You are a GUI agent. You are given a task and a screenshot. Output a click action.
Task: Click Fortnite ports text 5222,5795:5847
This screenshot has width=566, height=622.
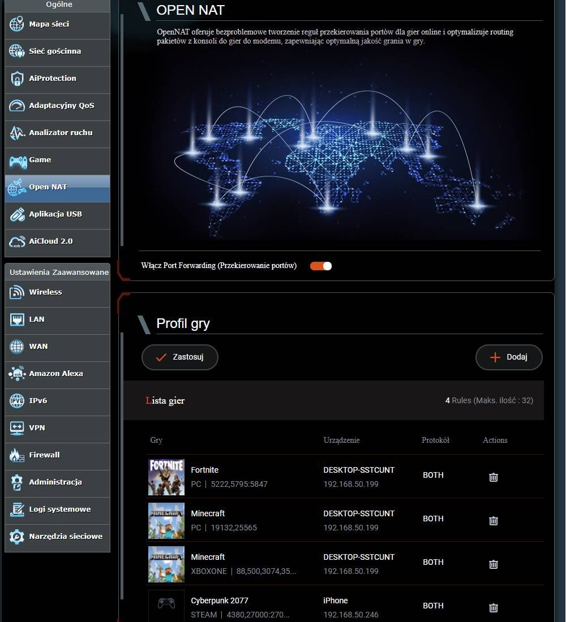[239, 485]
